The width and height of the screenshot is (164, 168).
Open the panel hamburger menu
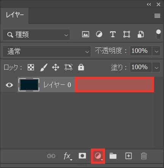[157, 16]
